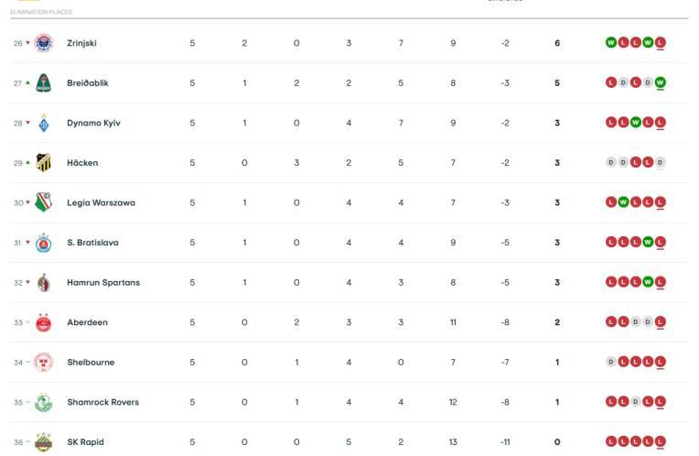Open the Hamrun Spartans team link
The width and height of the screenshot is (699, 456).
point(103,283)
